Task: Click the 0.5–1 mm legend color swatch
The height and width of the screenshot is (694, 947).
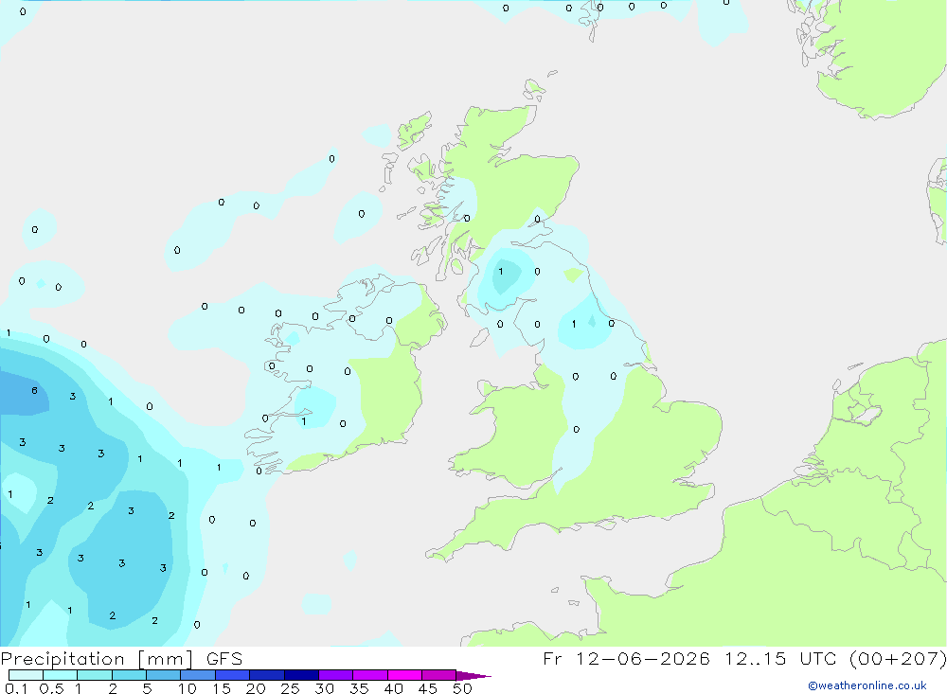Action: (60, 675)
